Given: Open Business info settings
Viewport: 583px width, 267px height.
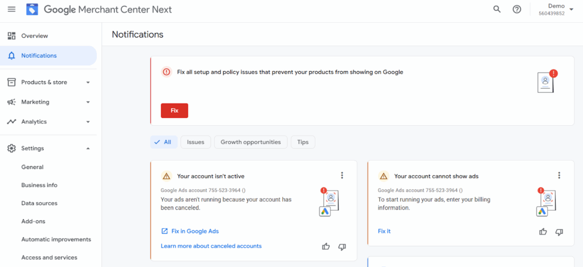Looking at the screenshot, I should tap(39, 185).
